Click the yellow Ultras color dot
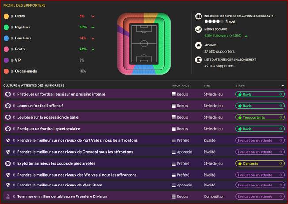 click(x=6, y=16)
